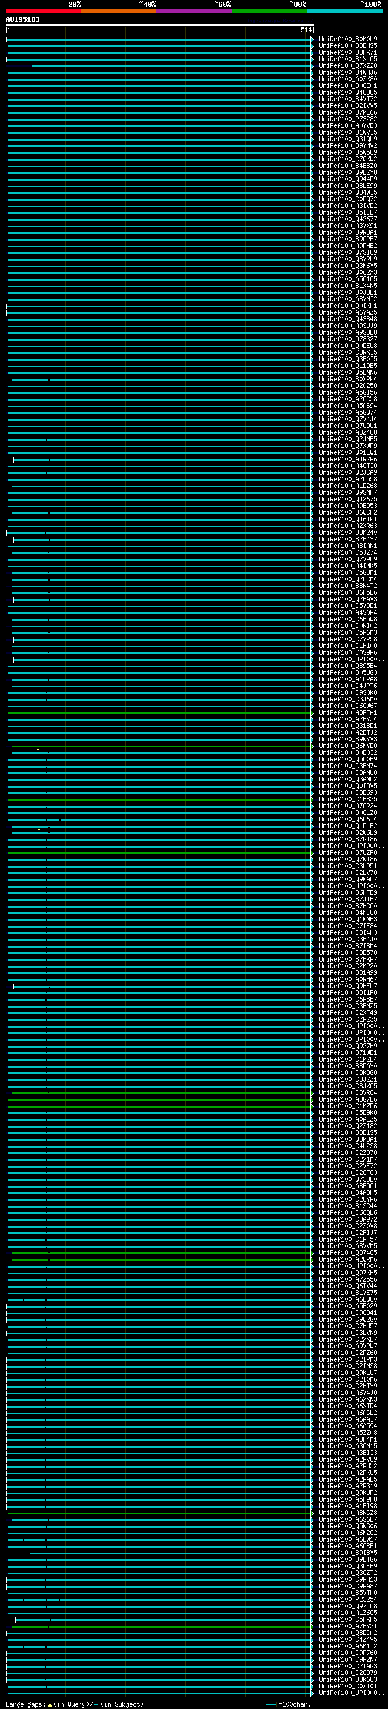Click the UniRef100_B8K6W3 entry

pos(348,1681)
